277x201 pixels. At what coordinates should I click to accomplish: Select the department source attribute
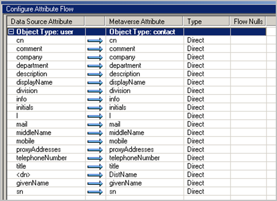(x=32, y=65)
